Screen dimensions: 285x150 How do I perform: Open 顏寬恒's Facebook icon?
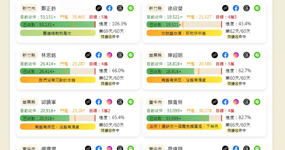point(225,102)
